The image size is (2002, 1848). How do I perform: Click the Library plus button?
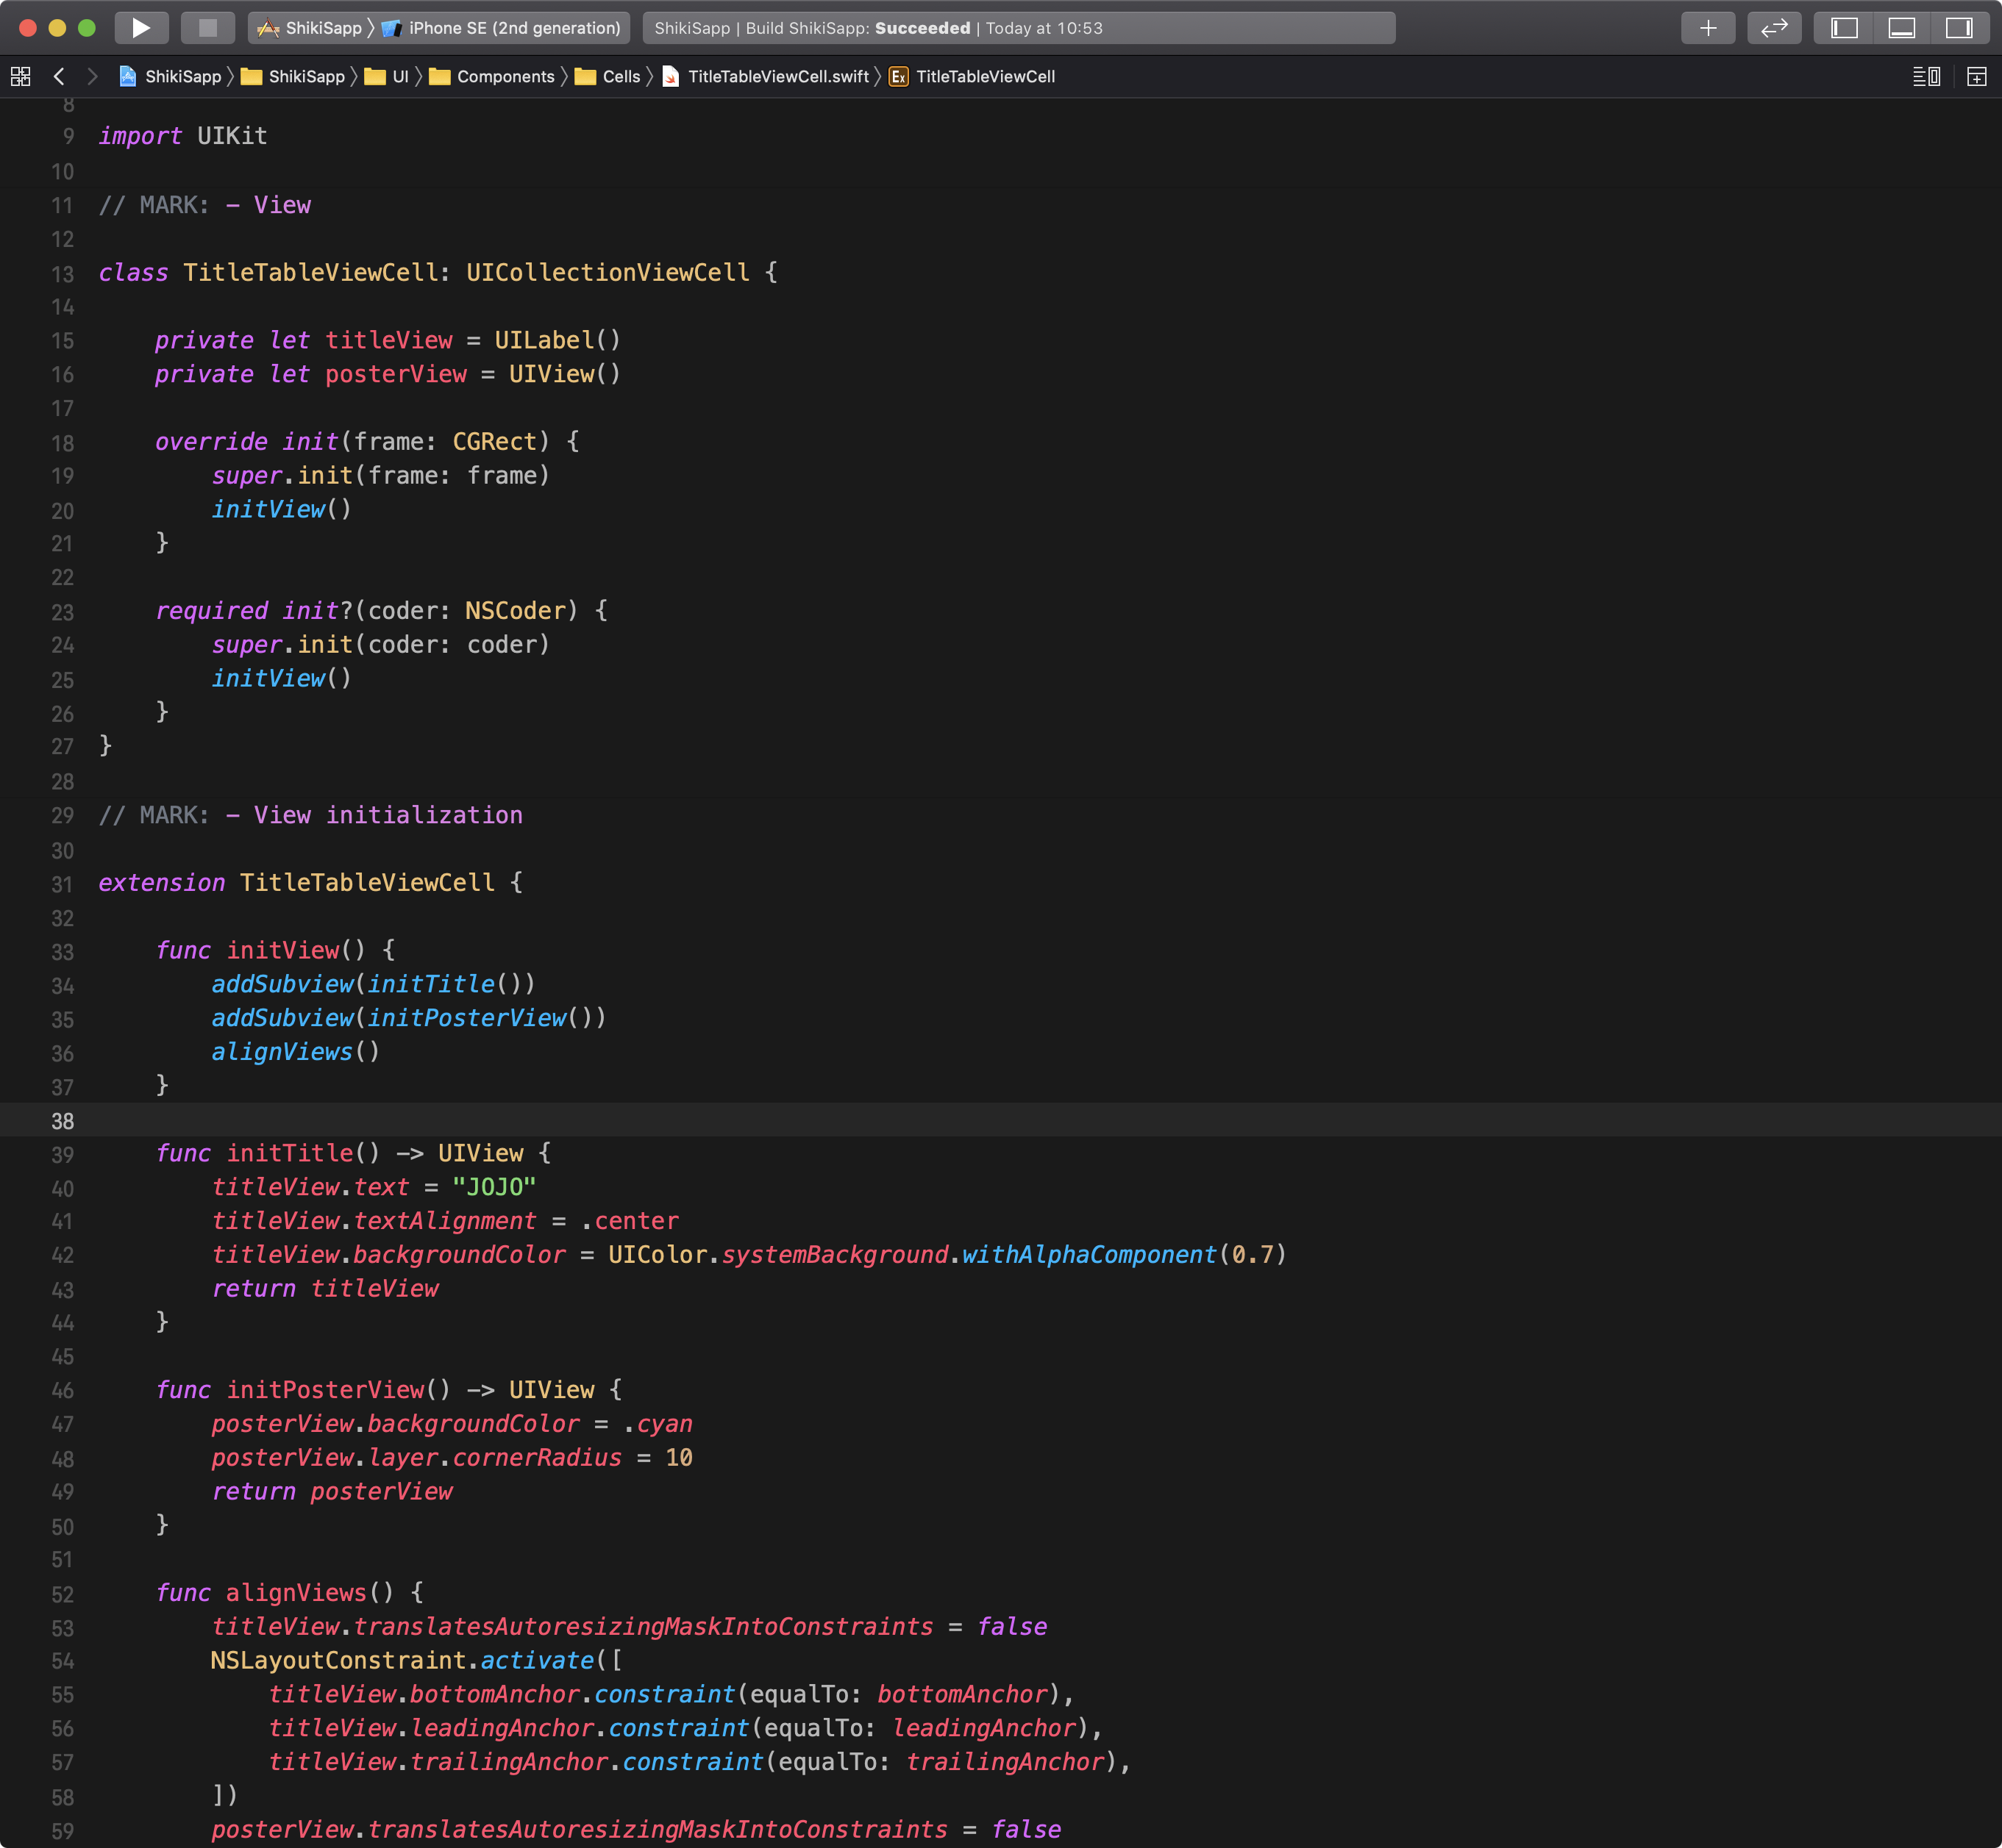coord(1708,28)
